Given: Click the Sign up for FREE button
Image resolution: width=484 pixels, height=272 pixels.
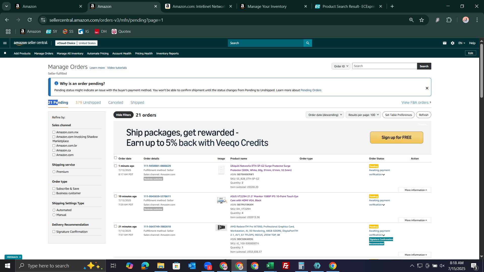Looking at the screenshot, I should 397,138.
